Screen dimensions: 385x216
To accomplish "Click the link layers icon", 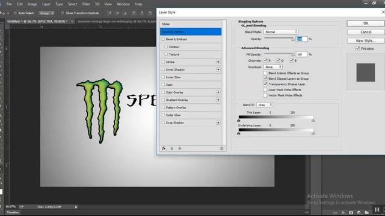I will 335,213.
